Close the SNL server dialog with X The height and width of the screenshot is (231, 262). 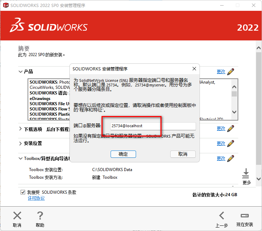point(194,69)
